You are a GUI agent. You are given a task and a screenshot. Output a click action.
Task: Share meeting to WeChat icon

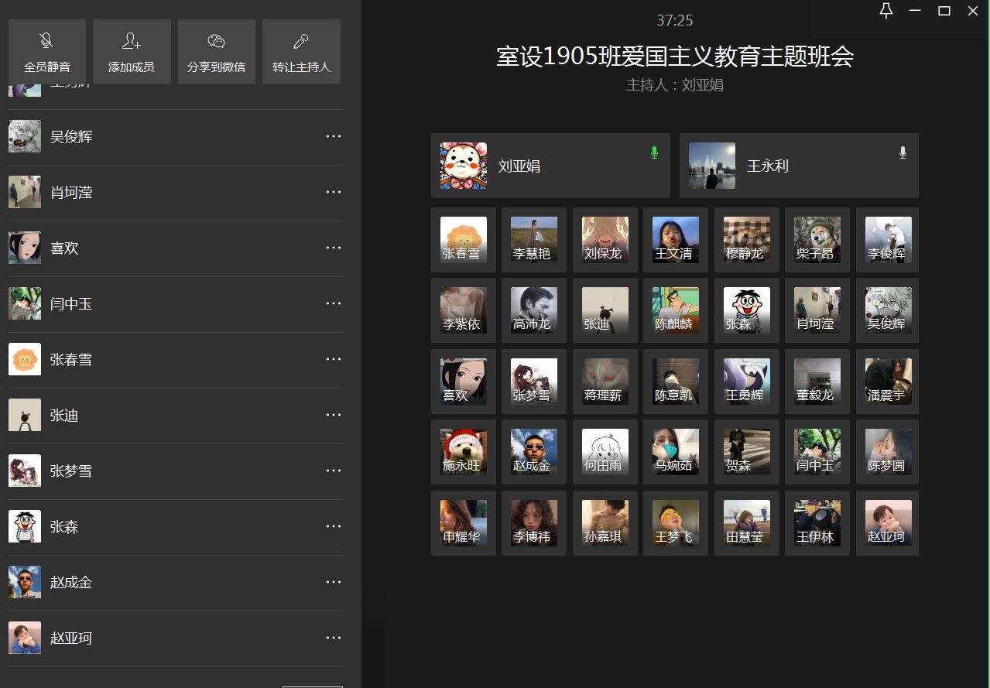[216, 42]
